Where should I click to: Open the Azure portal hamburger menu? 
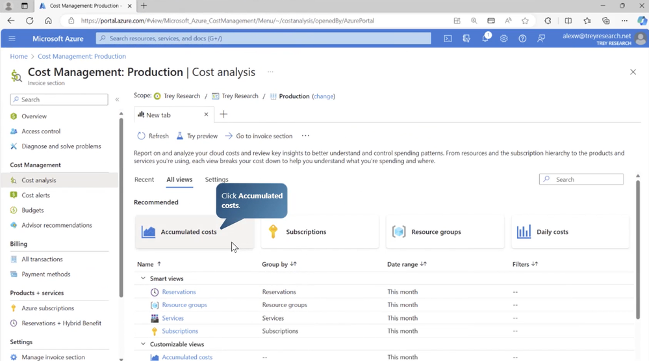coord(12,38)
